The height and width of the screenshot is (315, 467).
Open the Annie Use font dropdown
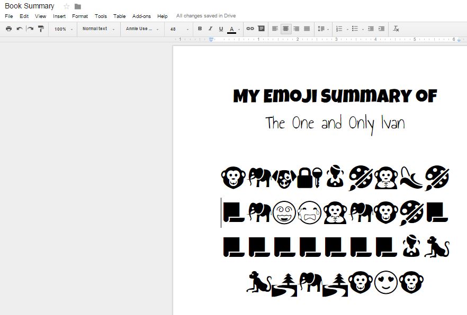tap(142, 29)
